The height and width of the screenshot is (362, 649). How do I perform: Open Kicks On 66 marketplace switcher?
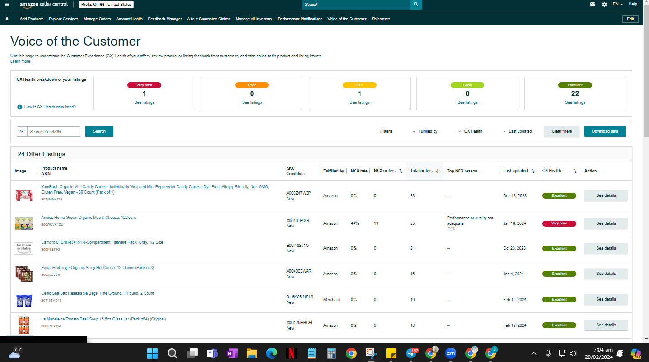107,5
